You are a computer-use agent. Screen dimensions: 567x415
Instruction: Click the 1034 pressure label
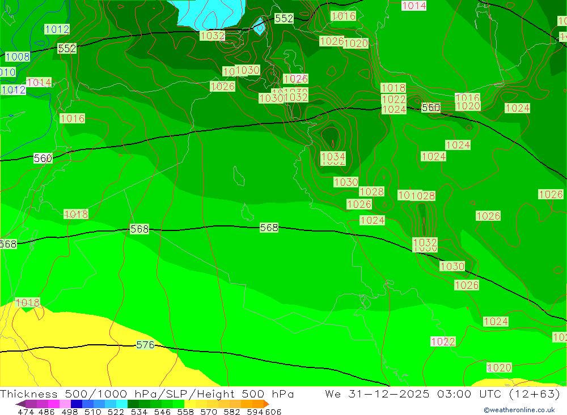coord(333,157)
